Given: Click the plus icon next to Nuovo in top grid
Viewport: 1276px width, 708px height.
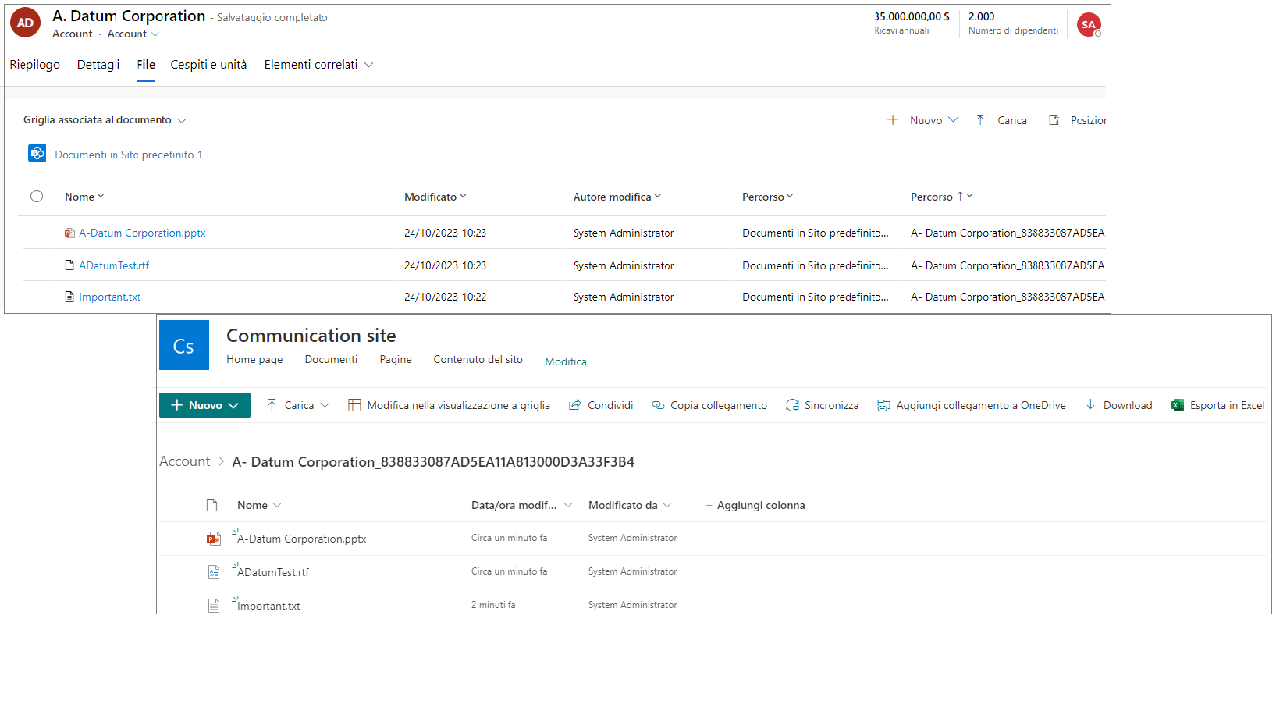Looking at the screenshot, I should tap(893, 119).
